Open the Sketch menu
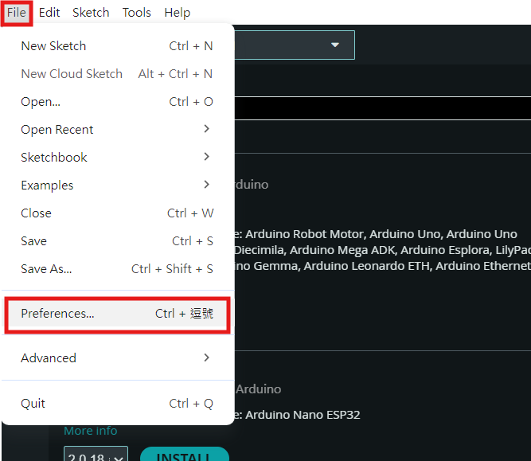Image resolution: width=531 pixels, height=461 pixels. [91, 13]
